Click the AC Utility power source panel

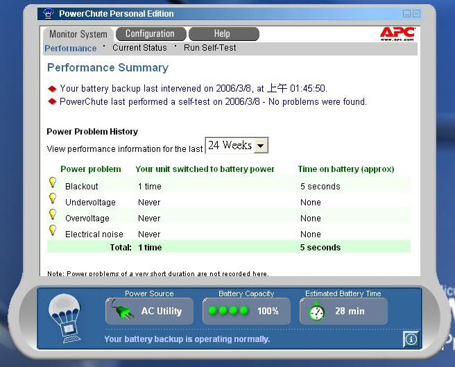149,311
